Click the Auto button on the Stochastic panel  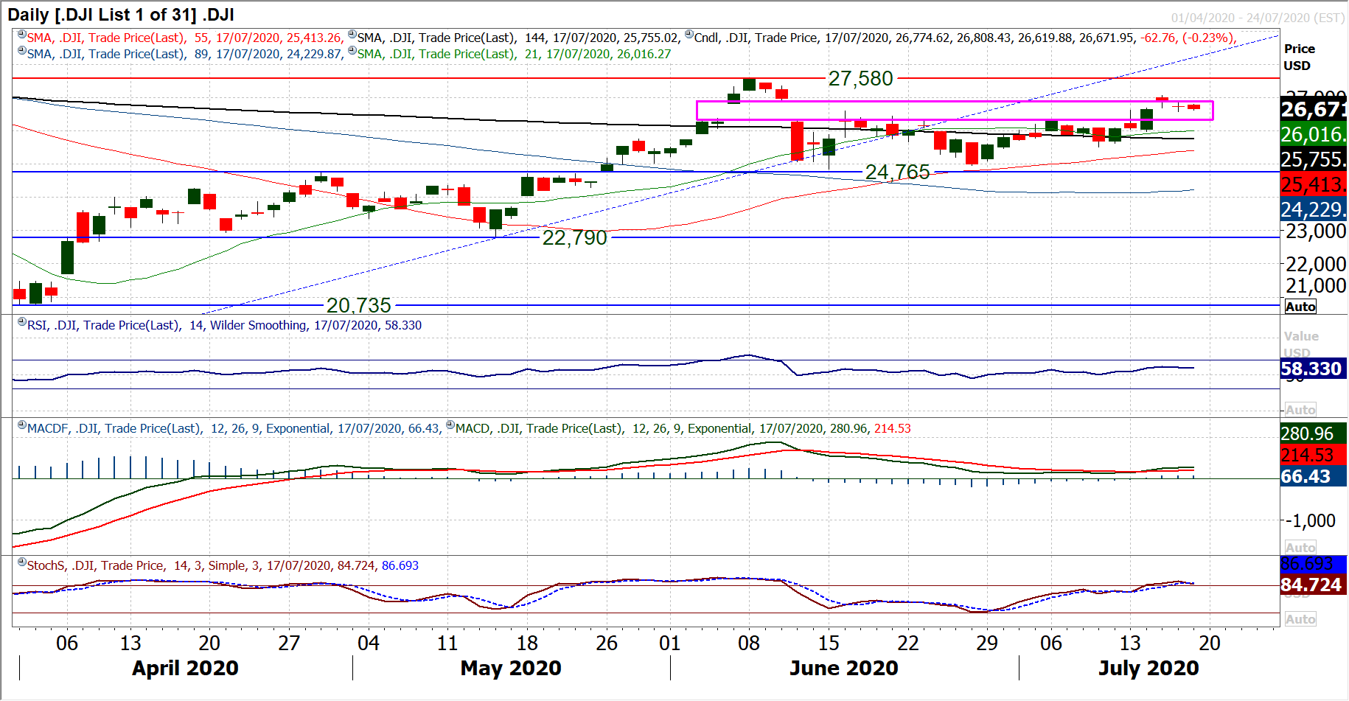pyautogui.click(x=1300, y=619)
